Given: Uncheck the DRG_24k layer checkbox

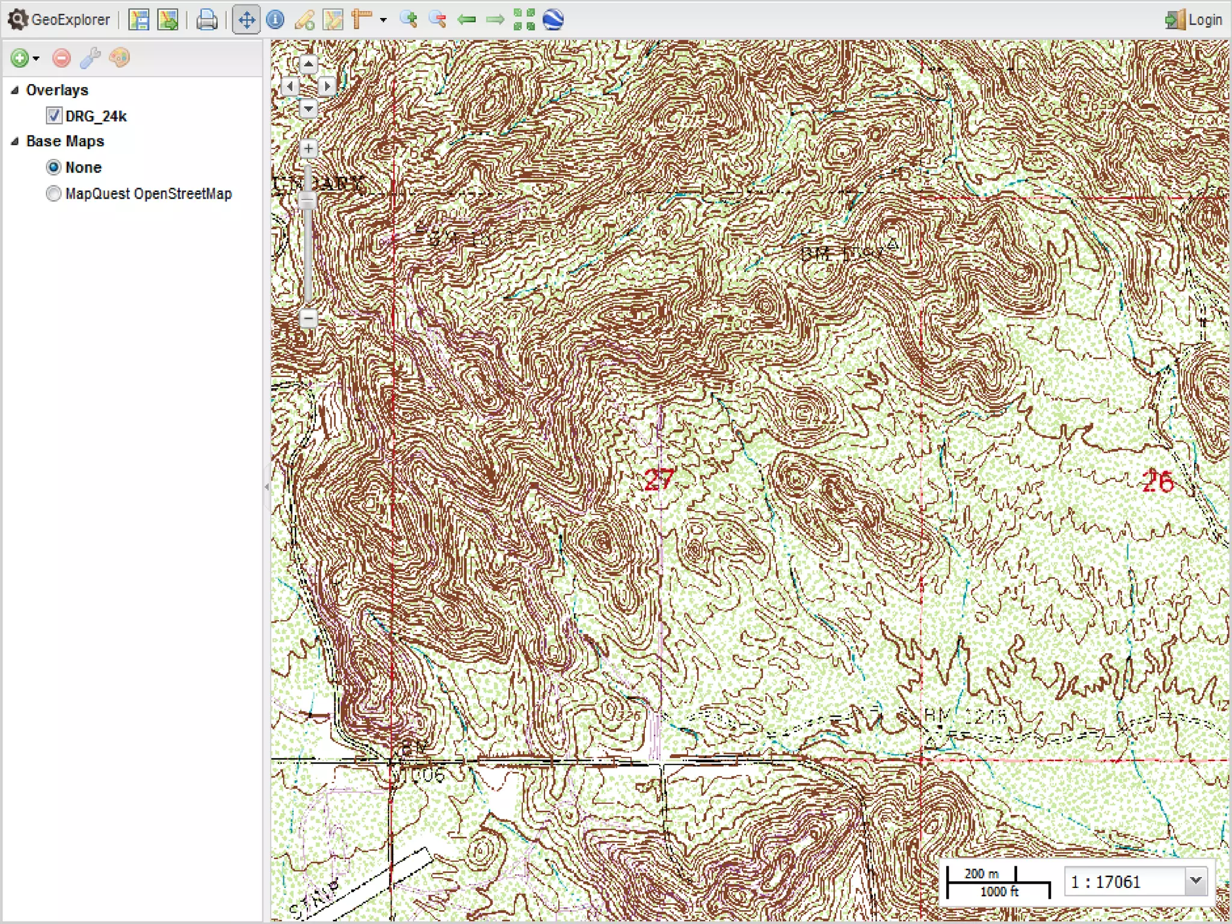Looking at the screenshot, I should click(54, 115).
